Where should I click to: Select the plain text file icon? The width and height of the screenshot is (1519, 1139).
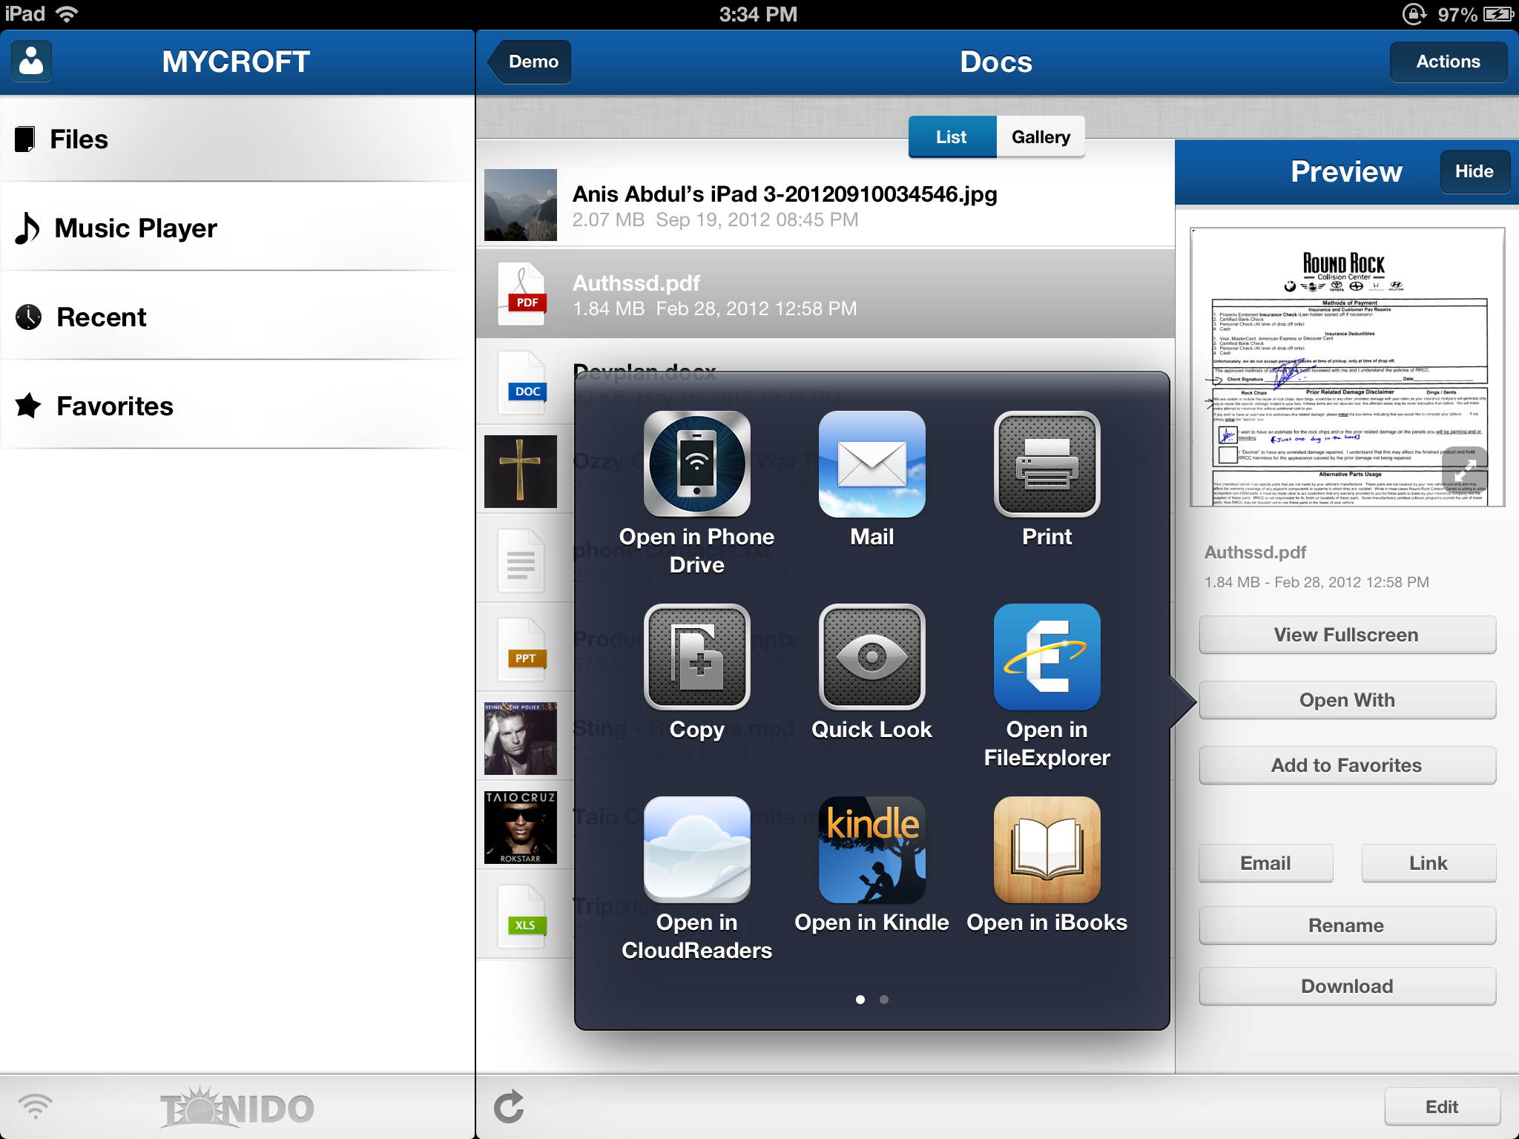(521, 561)
